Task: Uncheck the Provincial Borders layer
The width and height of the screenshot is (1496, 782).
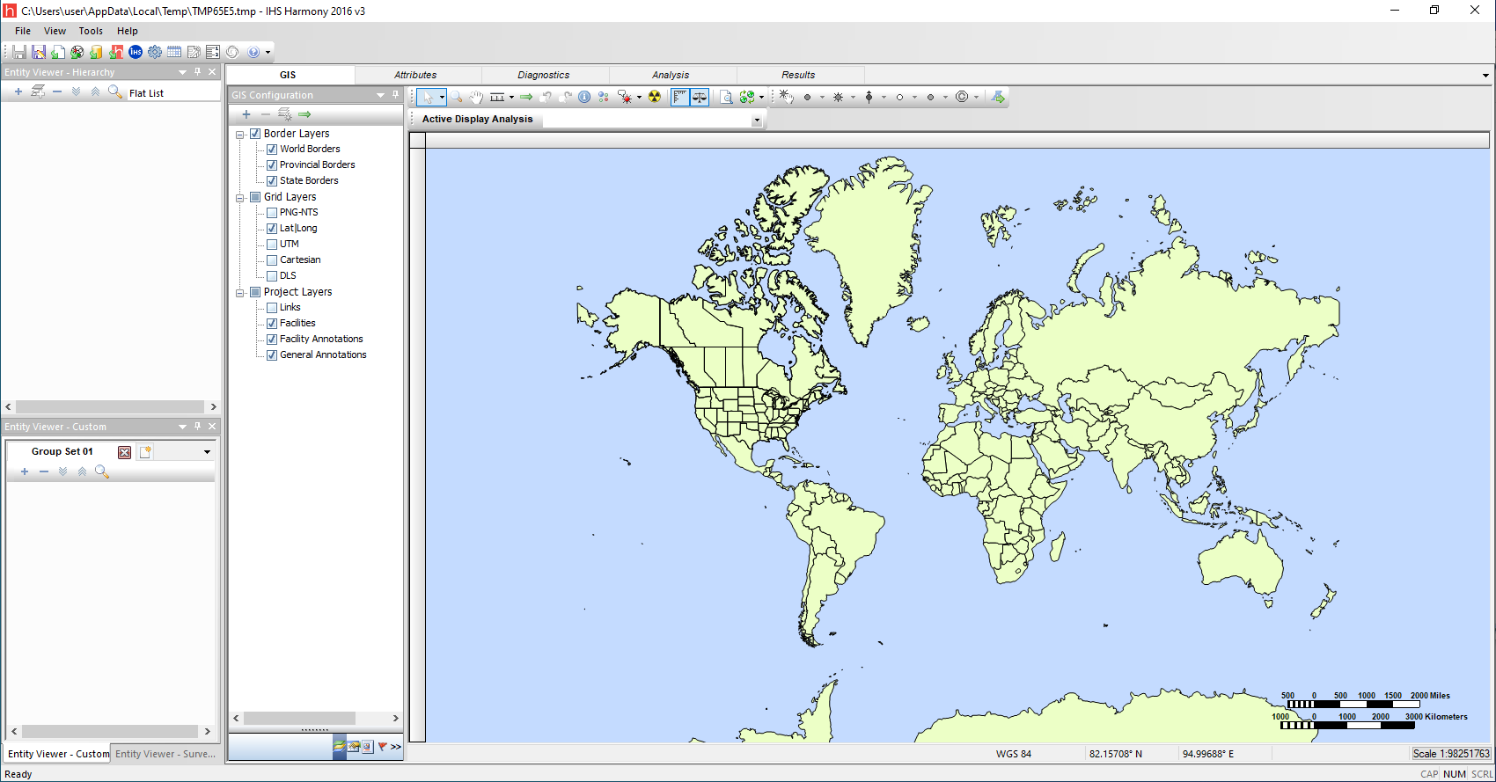Action: click(272, 165)
